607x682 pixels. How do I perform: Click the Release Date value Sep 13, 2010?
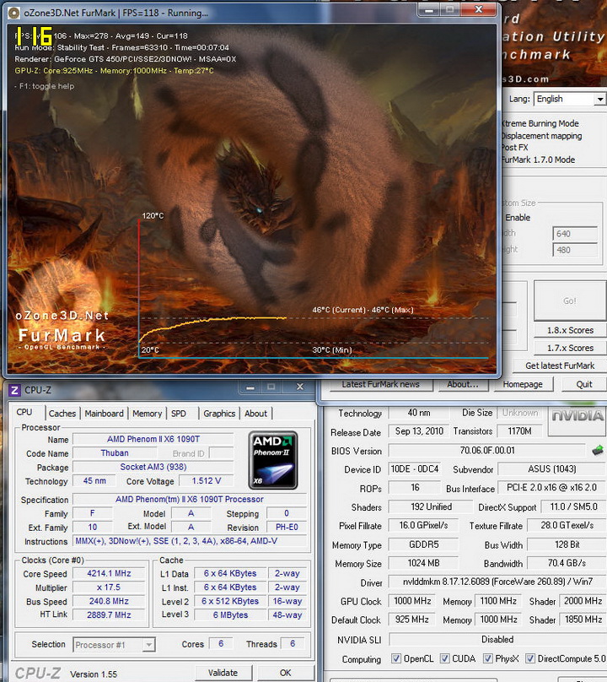click(x=419, y=431)
